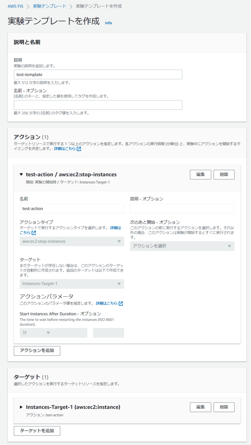
Task: Click external-link icon beside アクションパラメータ link
Action: (x=121, y=303)
